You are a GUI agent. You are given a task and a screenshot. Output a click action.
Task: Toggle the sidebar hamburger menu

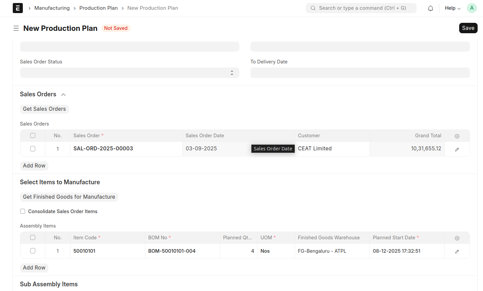pos(16,28)
